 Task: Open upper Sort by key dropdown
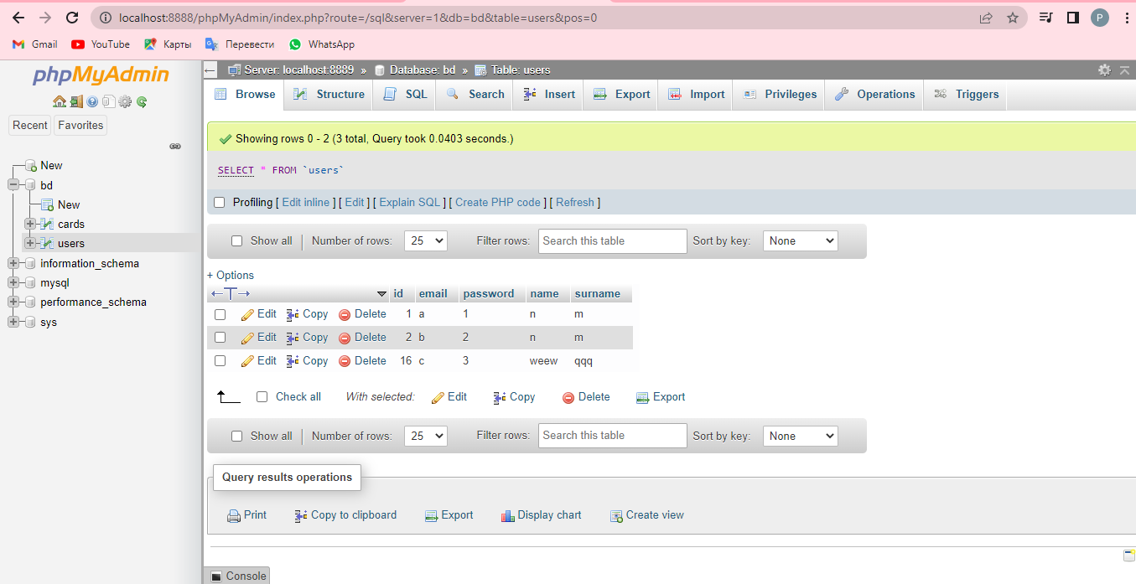801,241
